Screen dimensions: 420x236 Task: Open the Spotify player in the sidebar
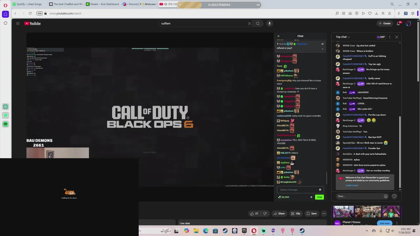5,124
